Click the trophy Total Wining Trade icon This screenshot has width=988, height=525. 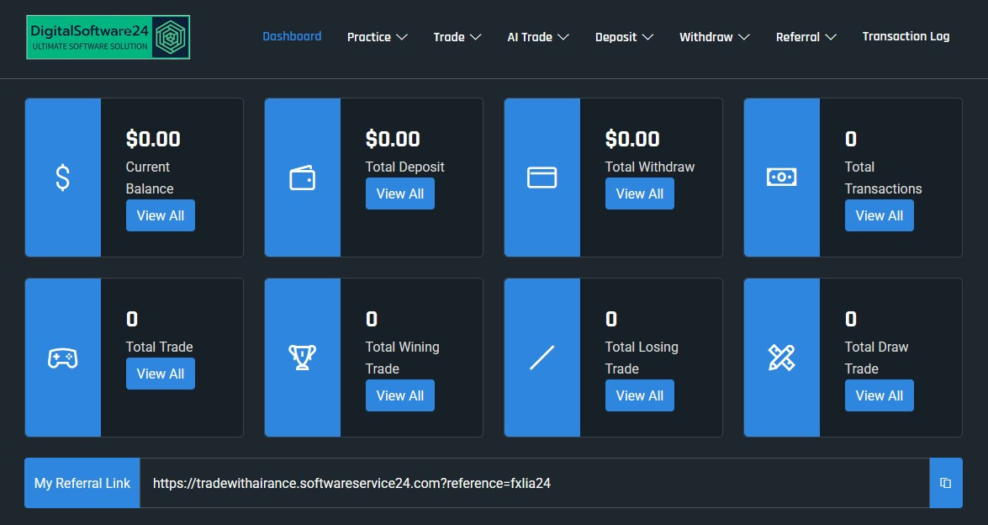pyautogui.click(x=303, y=358)
